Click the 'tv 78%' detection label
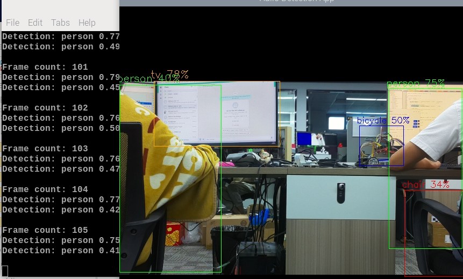 (x=169, y=74)
